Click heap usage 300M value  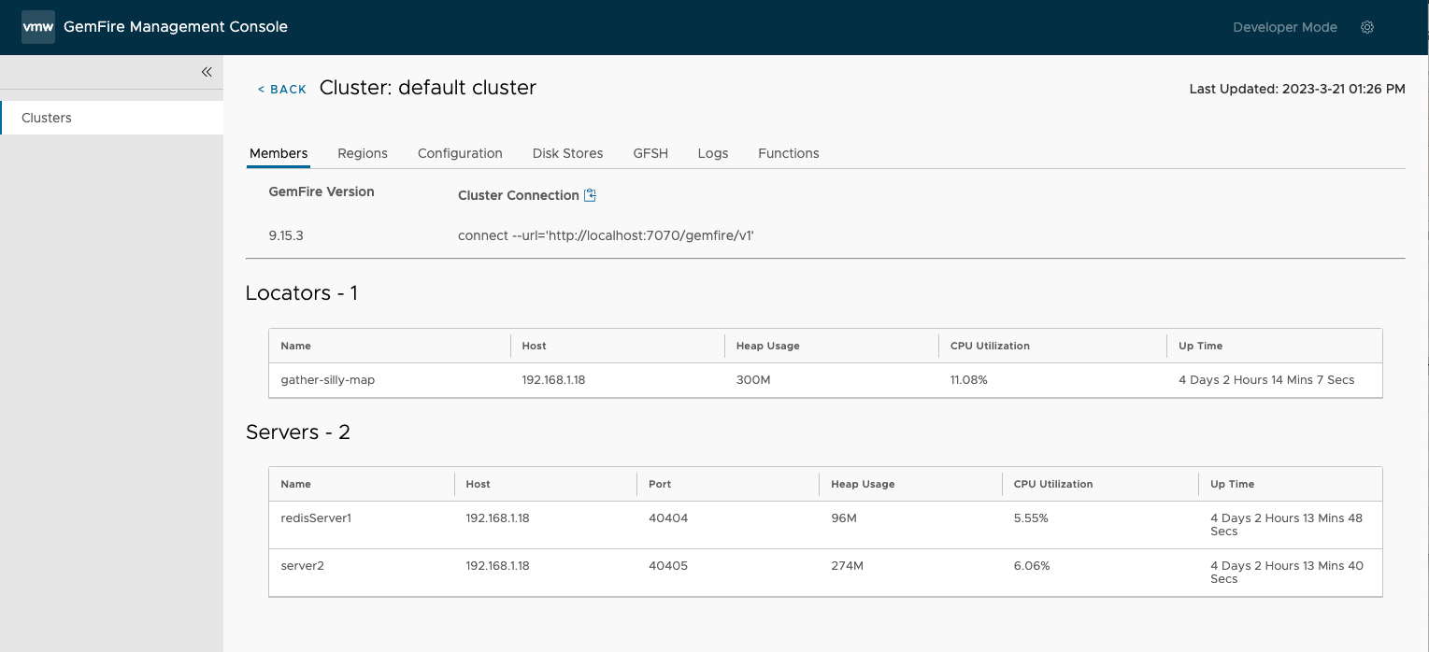tap(753, 379)
